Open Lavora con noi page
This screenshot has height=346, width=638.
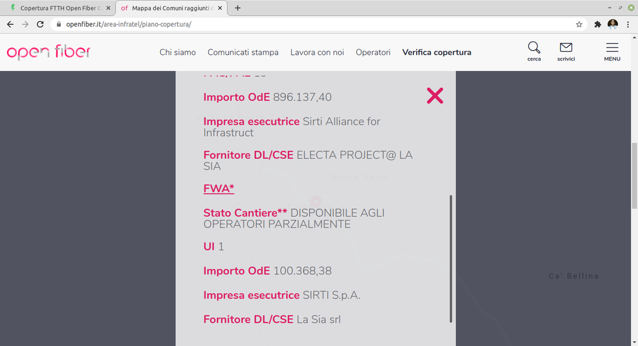click(x=317, y=52)
